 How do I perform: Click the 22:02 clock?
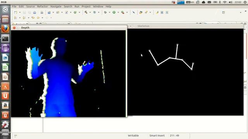coord(238,2)
